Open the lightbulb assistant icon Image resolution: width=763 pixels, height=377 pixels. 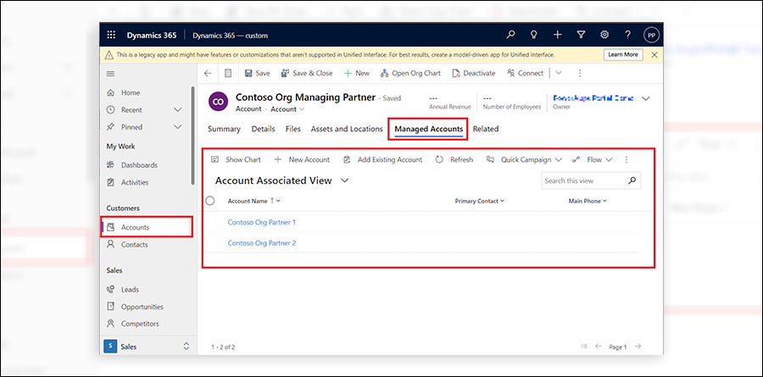tap(534, 35)
